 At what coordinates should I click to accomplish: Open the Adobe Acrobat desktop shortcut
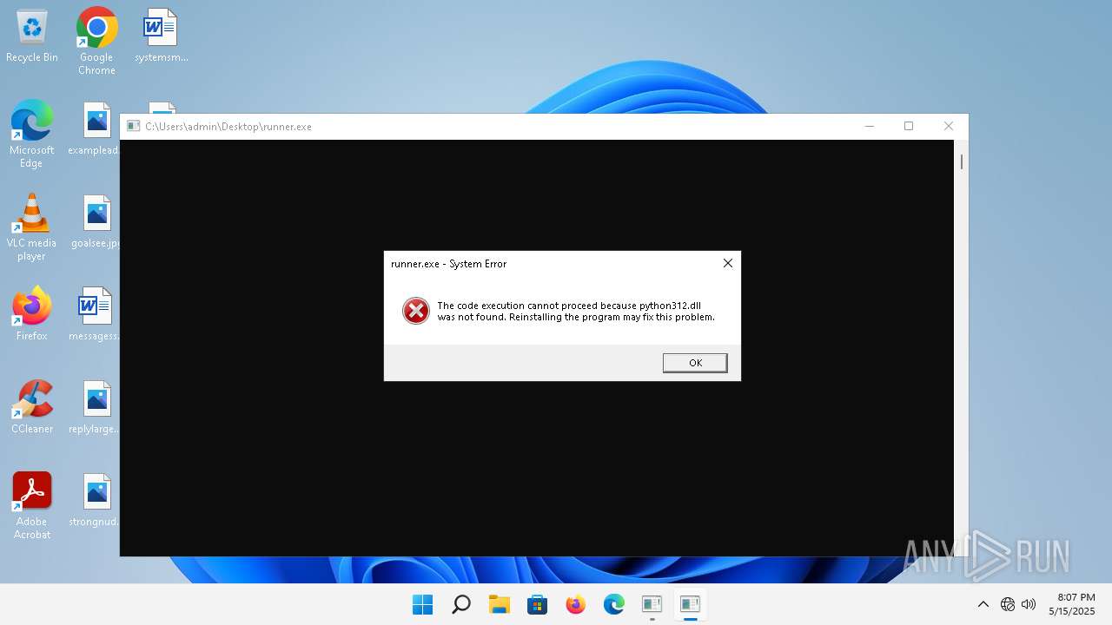click(x=32, y=506)
